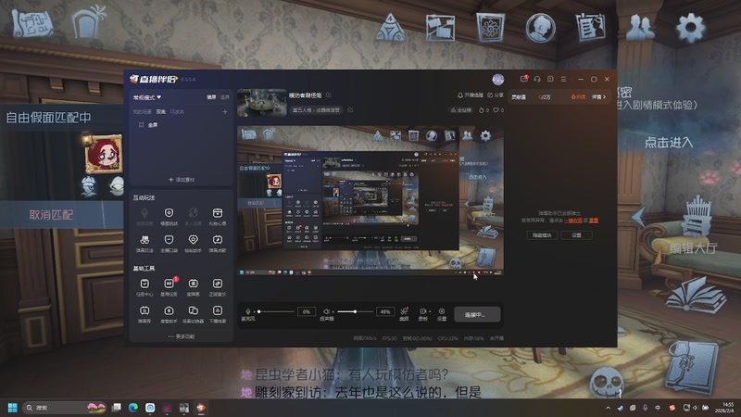Expand 详情 in the right panel

(598, 97)
